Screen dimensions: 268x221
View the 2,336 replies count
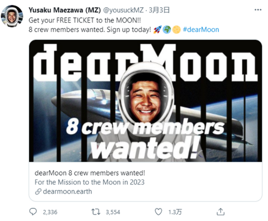click(x=50, y=212)
